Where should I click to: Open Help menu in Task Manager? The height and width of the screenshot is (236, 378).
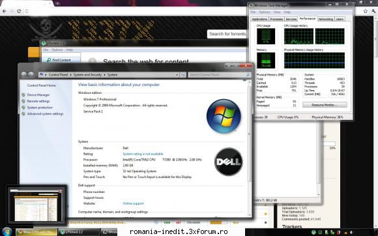coord(287,12)
